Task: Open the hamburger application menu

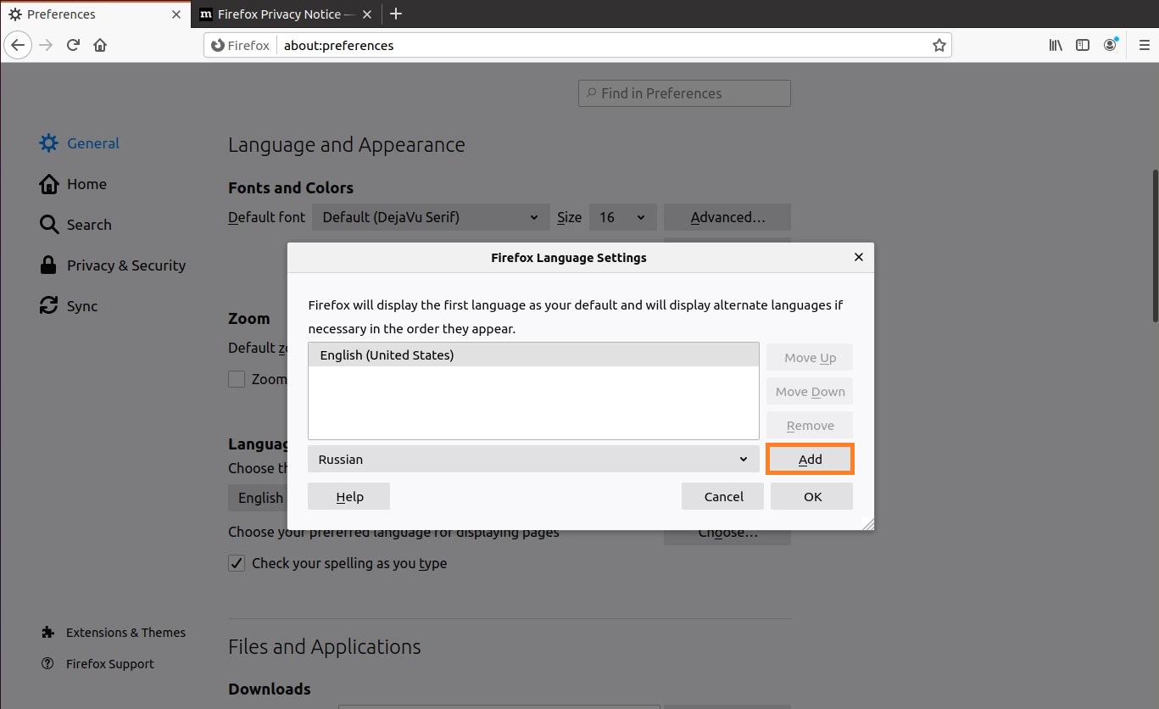Action: [x=1144, y=45]
